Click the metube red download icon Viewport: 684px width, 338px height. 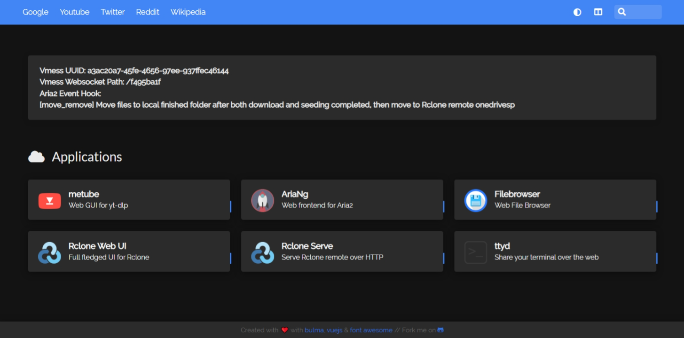[x=50, y=201]
